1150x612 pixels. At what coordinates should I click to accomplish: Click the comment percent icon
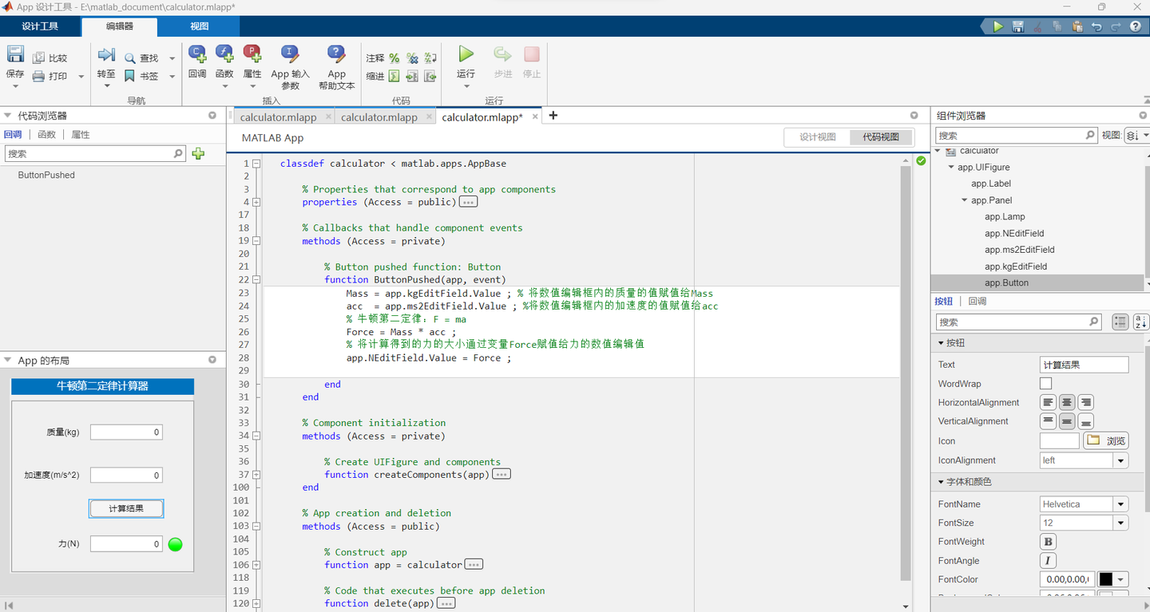[x=395, y=58]
